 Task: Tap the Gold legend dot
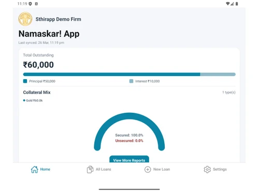(x=24, y=100)
